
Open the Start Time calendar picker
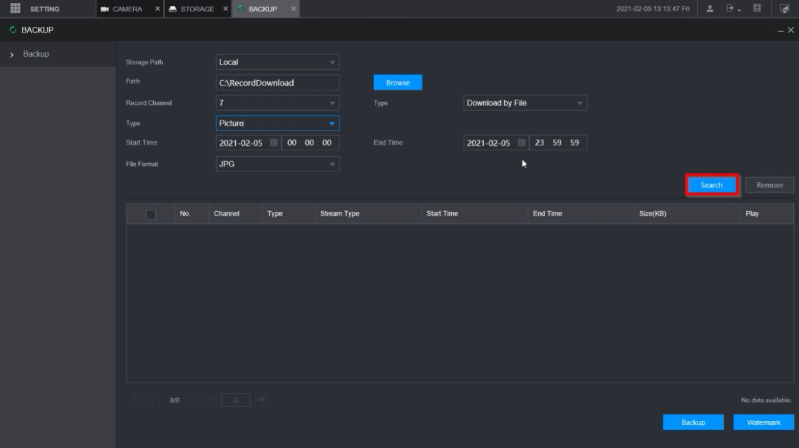coord(274,143)
